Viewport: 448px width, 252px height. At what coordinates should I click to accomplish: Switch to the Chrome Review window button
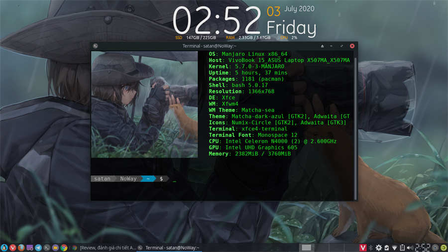105,248
